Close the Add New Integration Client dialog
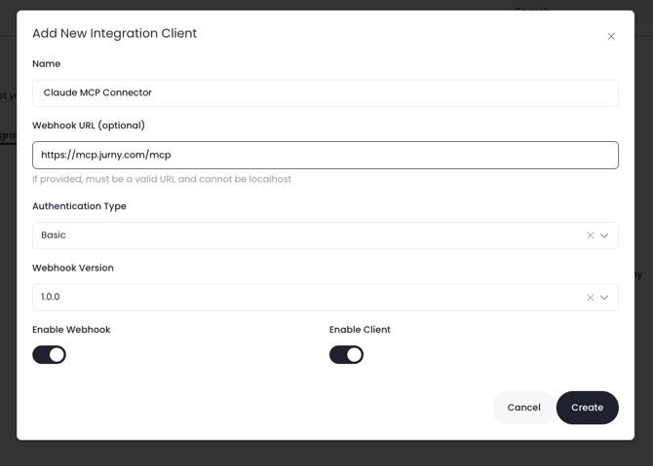The height and width of the screenshot is (466, 653). [x=611, y=37]
